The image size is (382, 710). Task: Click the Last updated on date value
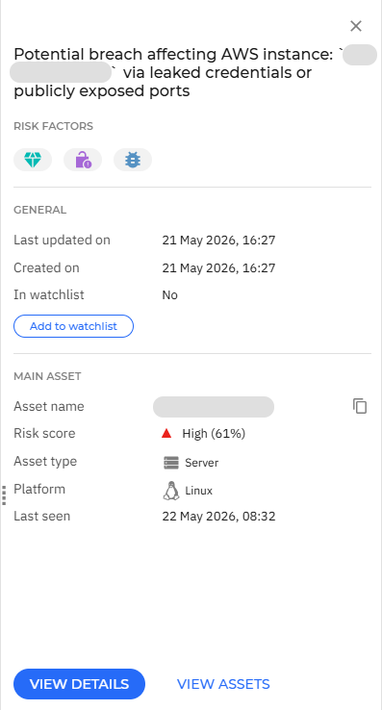218,240
